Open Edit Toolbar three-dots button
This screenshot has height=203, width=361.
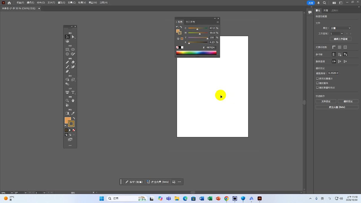tap(70, 145)
